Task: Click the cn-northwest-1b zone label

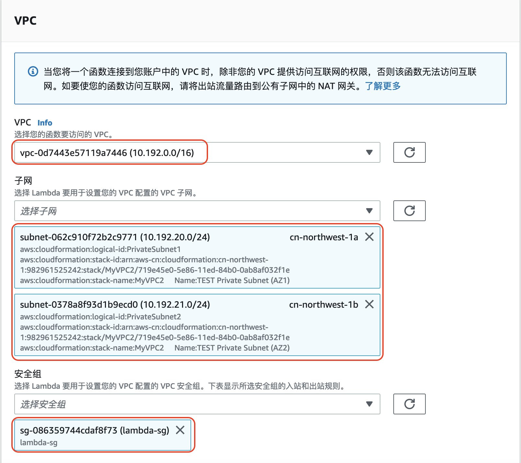Action: point(324,305)
